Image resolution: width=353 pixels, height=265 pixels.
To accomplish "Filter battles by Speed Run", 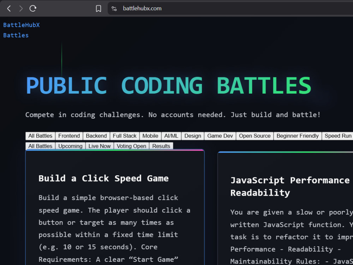I will click(337, 136).
